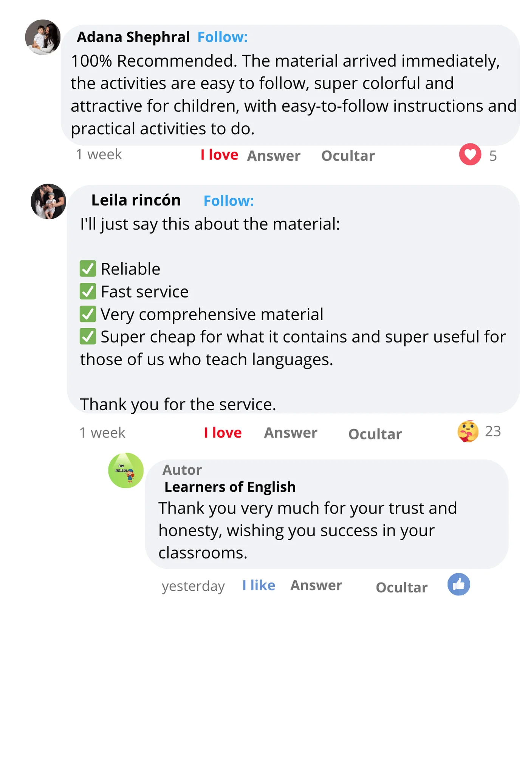Follow Adana Shephral
This screenshot has height=757, width=528.
[222, 37]
